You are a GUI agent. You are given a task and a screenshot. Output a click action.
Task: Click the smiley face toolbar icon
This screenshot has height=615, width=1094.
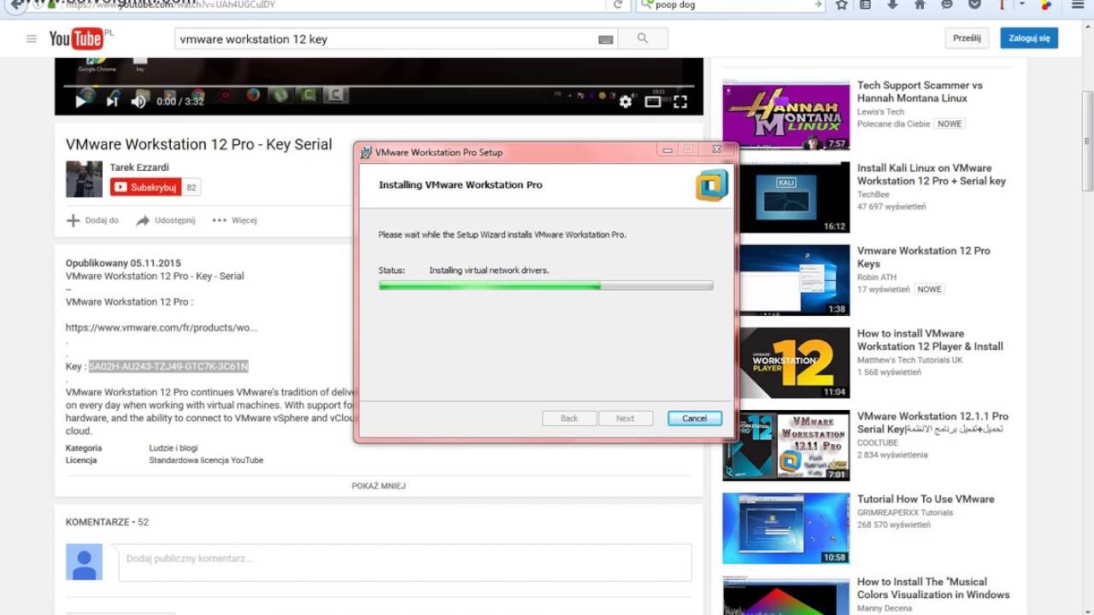pos(947,4)
